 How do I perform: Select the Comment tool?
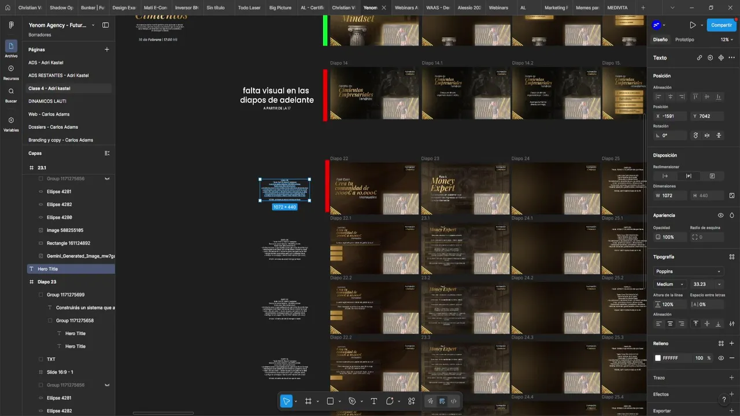click(390, 401)
